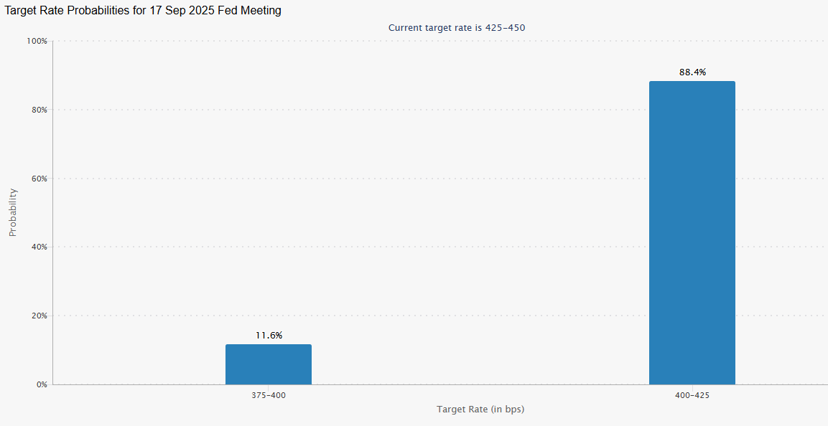
Task: Click the 400-425 x-axis label
Action: coord(692,395)
